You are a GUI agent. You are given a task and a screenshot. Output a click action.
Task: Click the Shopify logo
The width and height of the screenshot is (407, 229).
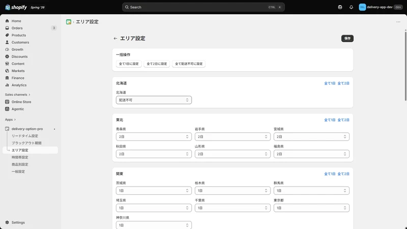point(16,7)
